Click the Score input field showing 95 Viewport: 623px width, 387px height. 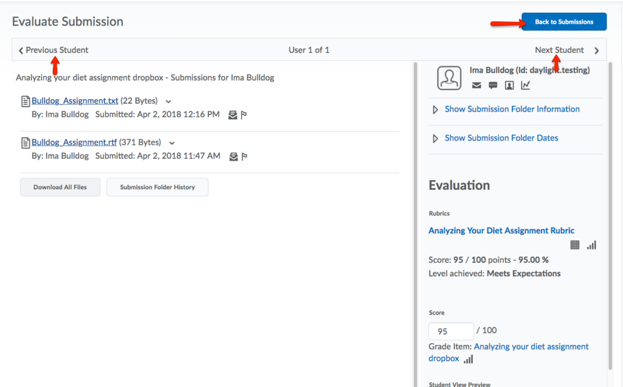[x=451, y=331]
